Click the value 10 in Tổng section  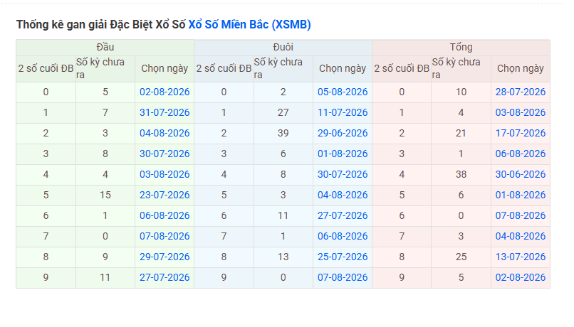coord(461,92)
